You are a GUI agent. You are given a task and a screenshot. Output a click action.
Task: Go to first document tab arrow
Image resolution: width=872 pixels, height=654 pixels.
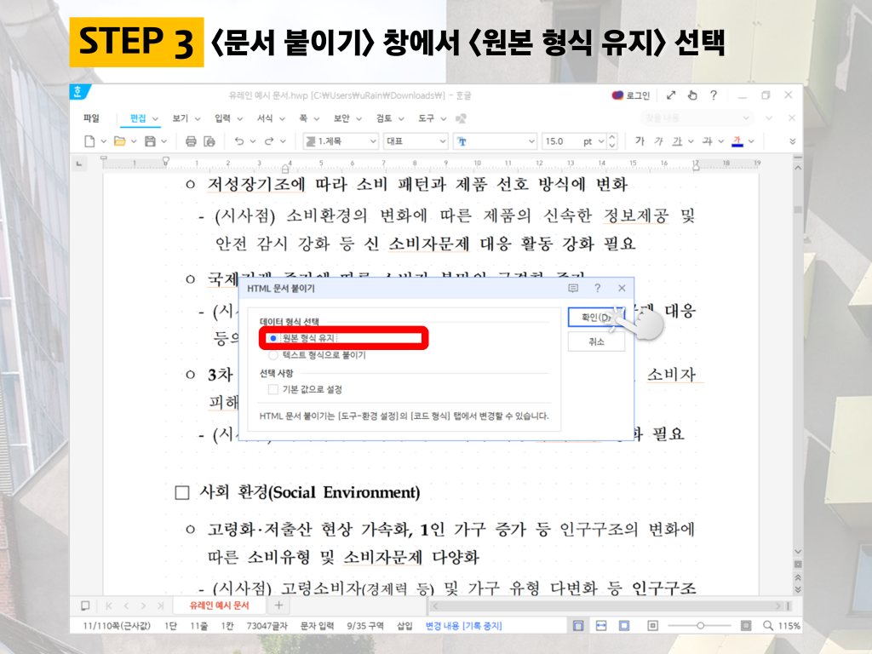(109, 605)
